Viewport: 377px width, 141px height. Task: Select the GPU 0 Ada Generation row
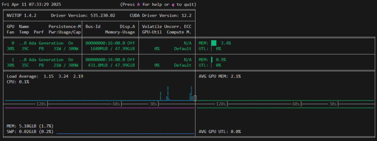pyautogui.click(x=99, y=46)
